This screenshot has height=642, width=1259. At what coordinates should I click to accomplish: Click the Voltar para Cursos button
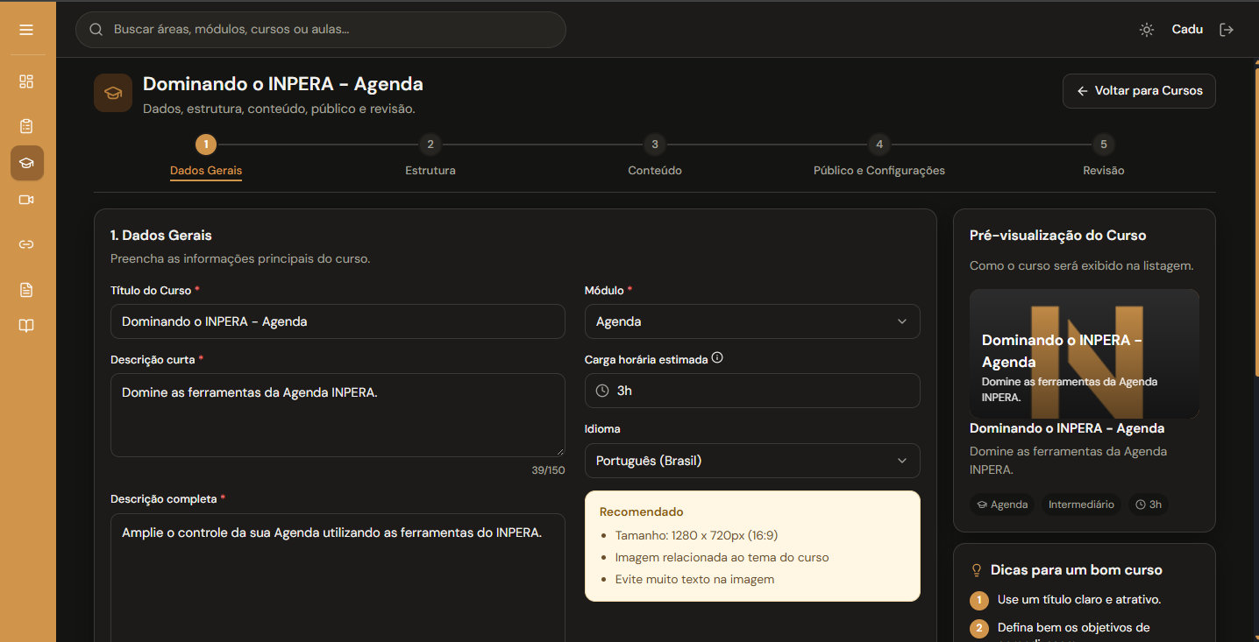tap(1139, 91)
